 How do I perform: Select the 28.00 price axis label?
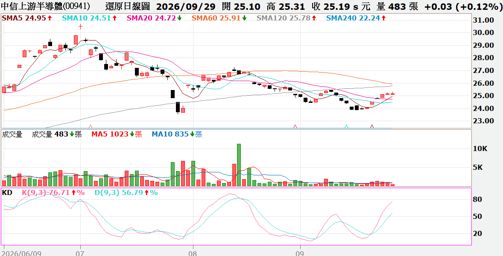click(484, 58)
